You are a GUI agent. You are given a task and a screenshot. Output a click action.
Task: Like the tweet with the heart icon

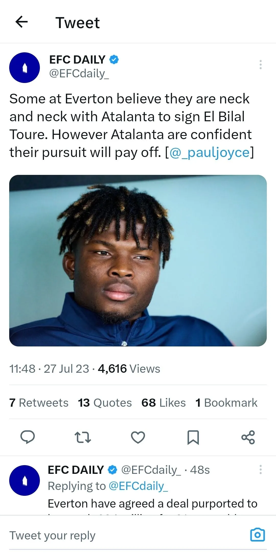click(138, 437)
